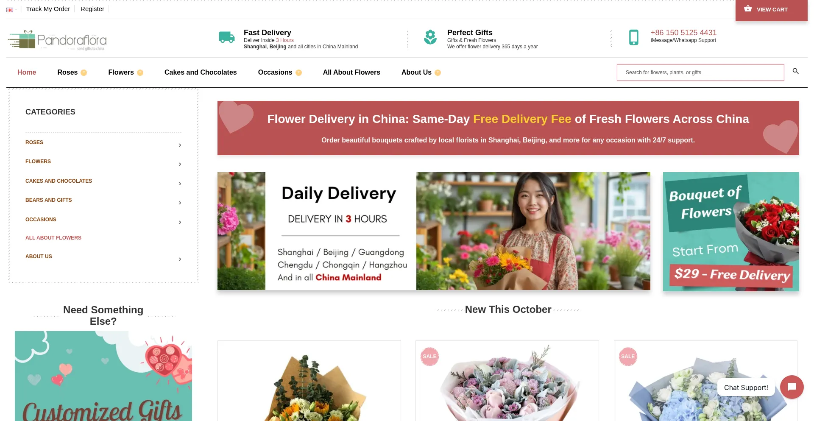This screenshot has width=814, height=421.
Task: Click the search magnifier icon
Action: point(795,71)
